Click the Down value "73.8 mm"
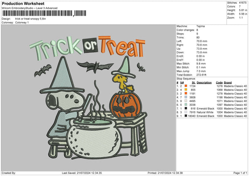The image size is (249, 176). [202, 52]
